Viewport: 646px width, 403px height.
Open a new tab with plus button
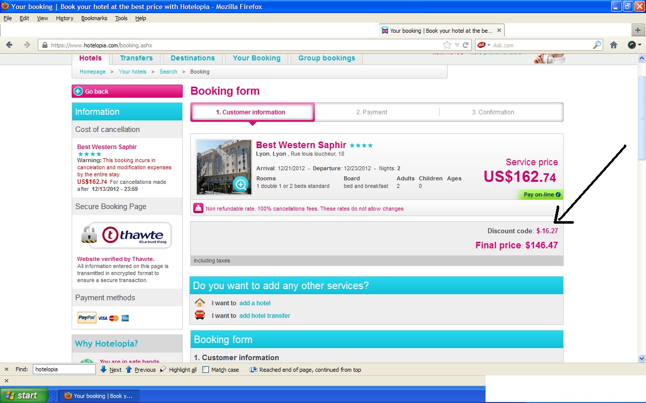tap(638, 30)
